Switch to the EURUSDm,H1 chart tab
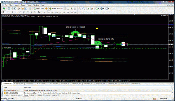This screenshot has width=175, height=101. [x=42, y=84]
